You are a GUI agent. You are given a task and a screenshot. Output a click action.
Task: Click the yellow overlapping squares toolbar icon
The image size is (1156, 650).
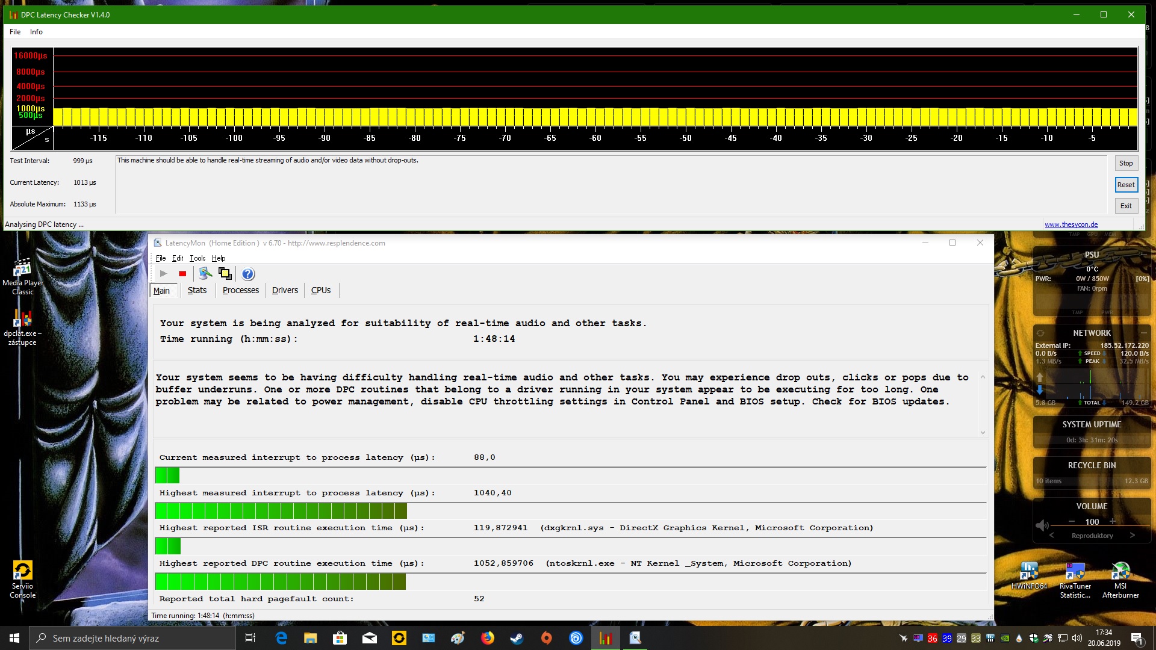225,274
